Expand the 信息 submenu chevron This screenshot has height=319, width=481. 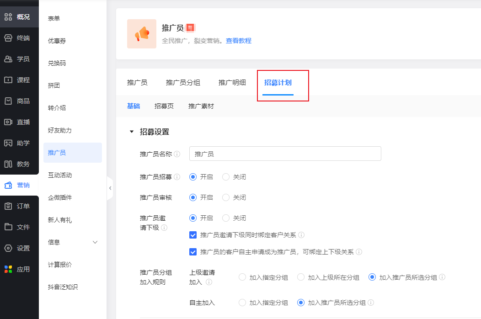(95, 242)
